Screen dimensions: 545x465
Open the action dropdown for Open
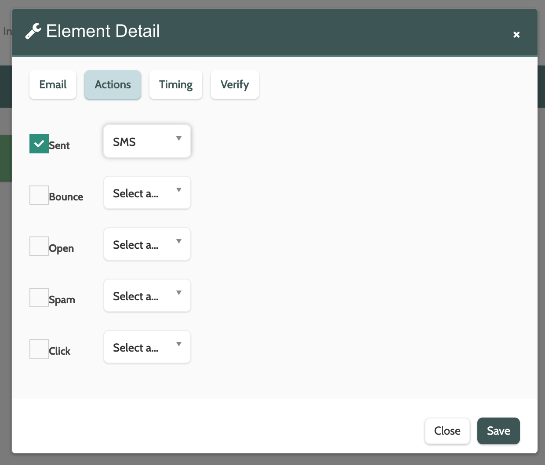pyautogui.click(x=147, y=244)
